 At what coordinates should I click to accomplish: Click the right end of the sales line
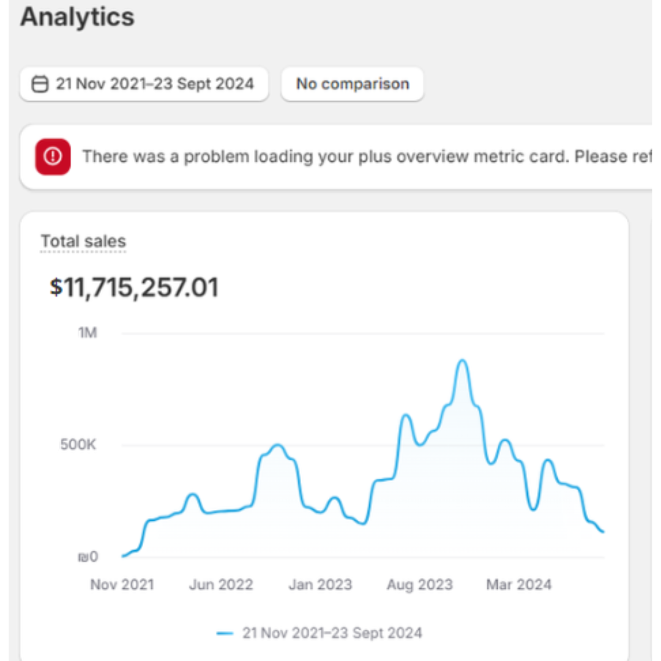(x=603, y=531)
